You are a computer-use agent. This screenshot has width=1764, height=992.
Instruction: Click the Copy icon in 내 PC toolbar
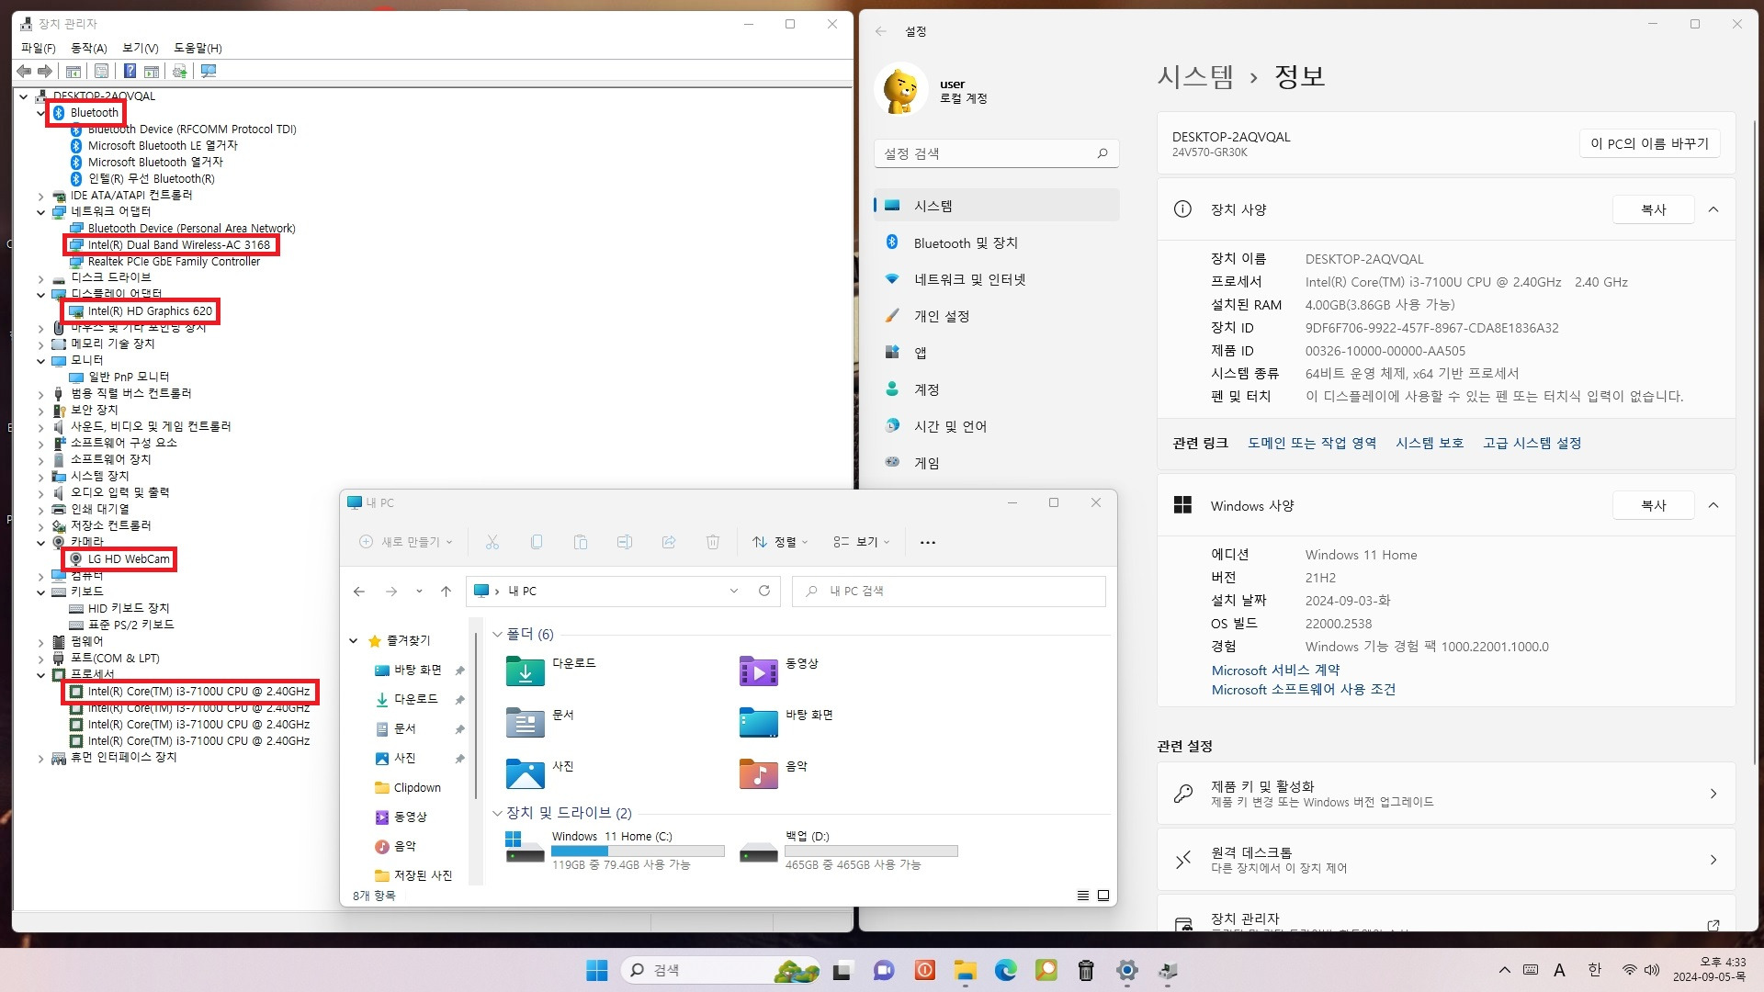[x=537, y=542]
